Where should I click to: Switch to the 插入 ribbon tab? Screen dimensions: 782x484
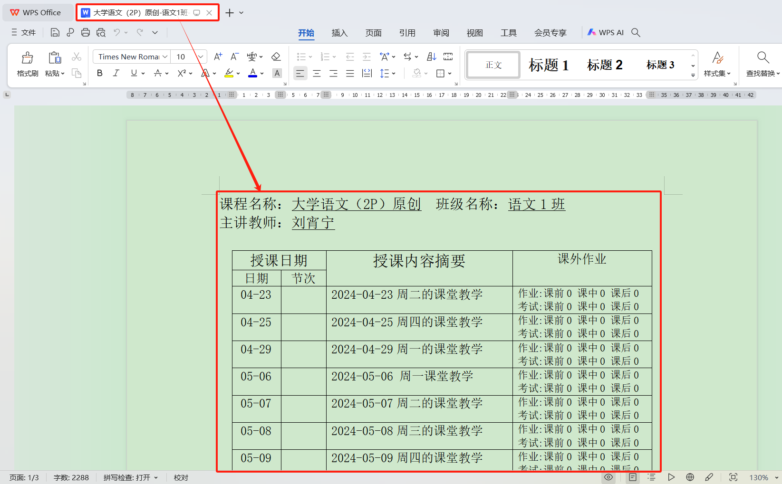tap(339, 33)
